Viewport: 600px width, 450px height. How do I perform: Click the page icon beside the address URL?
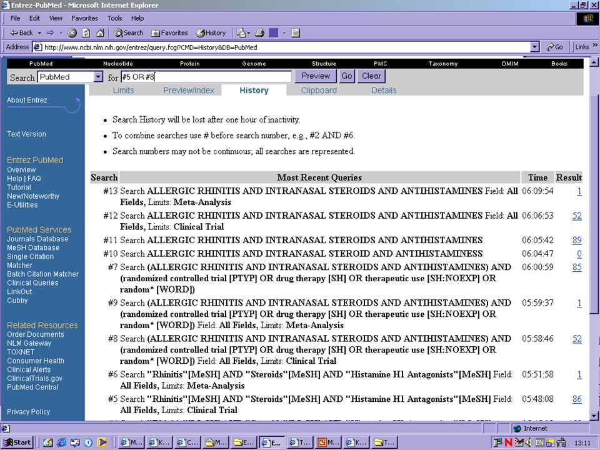pos(37,47)
